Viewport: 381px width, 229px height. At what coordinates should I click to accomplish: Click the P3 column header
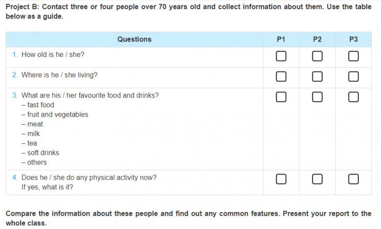(353, 39)
